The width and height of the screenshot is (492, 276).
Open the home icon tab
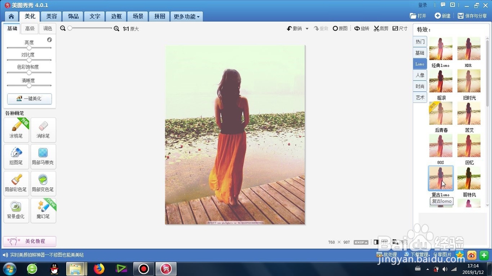coord(11,16)
